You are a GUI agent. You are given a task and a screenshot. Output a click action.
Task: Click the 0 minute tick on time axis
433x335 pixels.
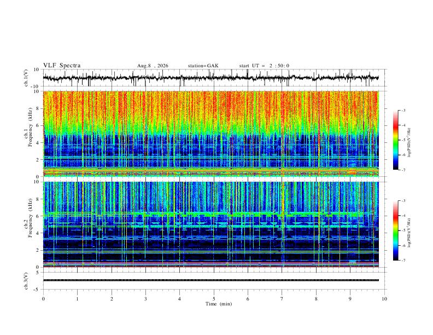pos(43,299)
